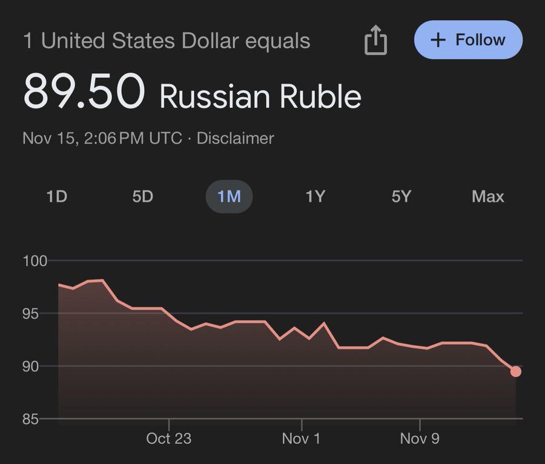The height and width of the screenshot is (464, 545).
Task: Click the Nov 9 axis label
Action: pos(420,439)
